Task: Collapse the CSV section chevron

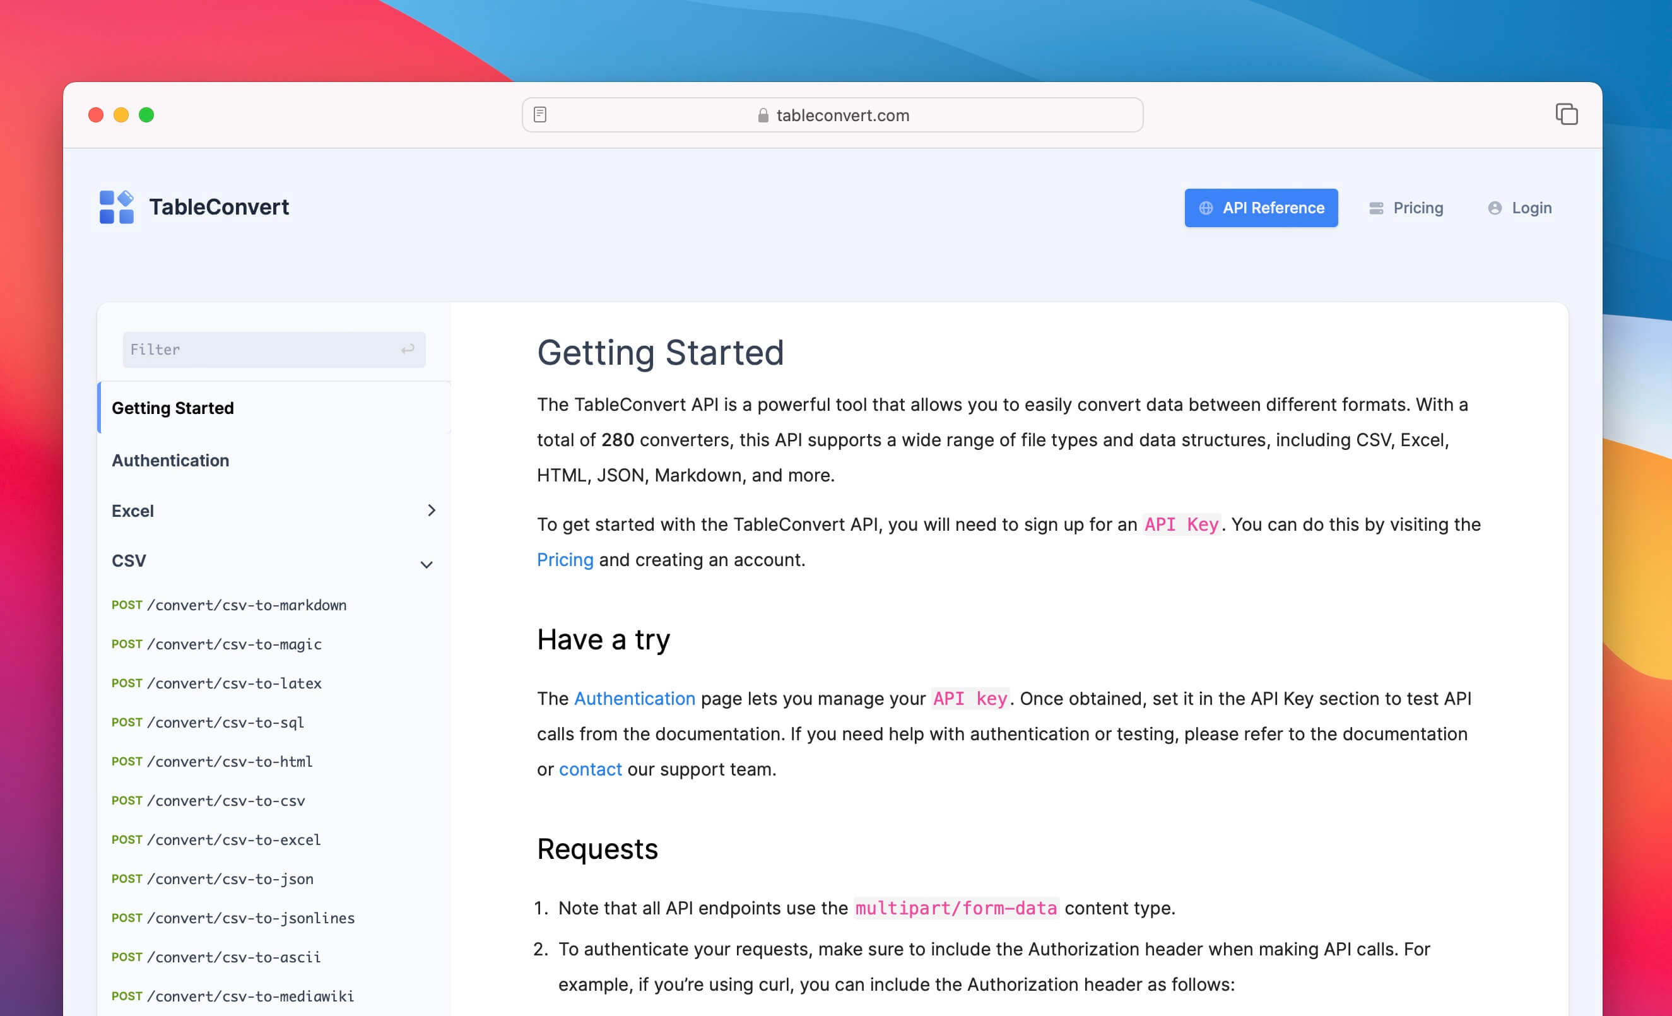Action: tap(426, 564)
